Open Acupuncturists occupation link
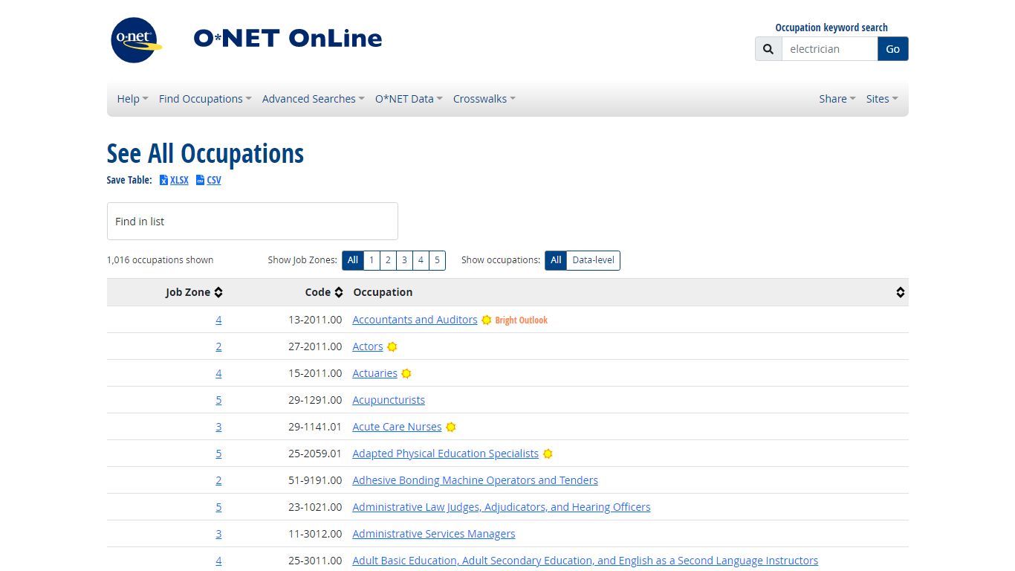Screen dimensions: 1015x571 (x=389, y=400)
